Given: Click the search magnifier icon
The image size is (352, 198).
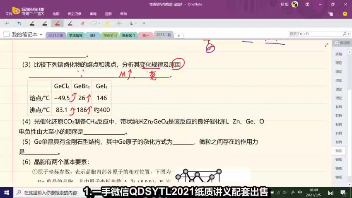Looking at the screenshot, I should (x=345, y=34).
